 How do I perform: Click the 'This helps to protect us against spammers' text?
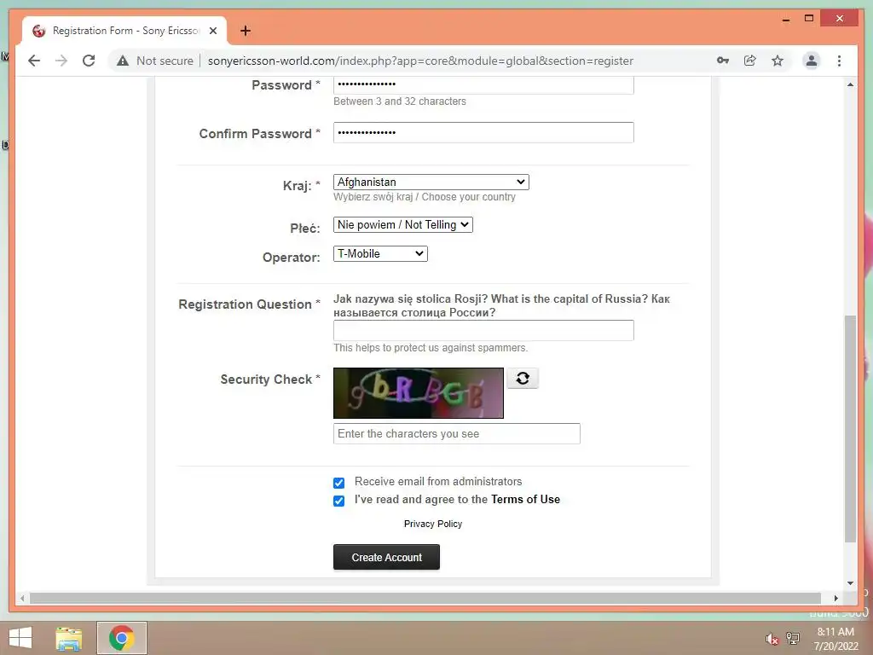[431, 348]
